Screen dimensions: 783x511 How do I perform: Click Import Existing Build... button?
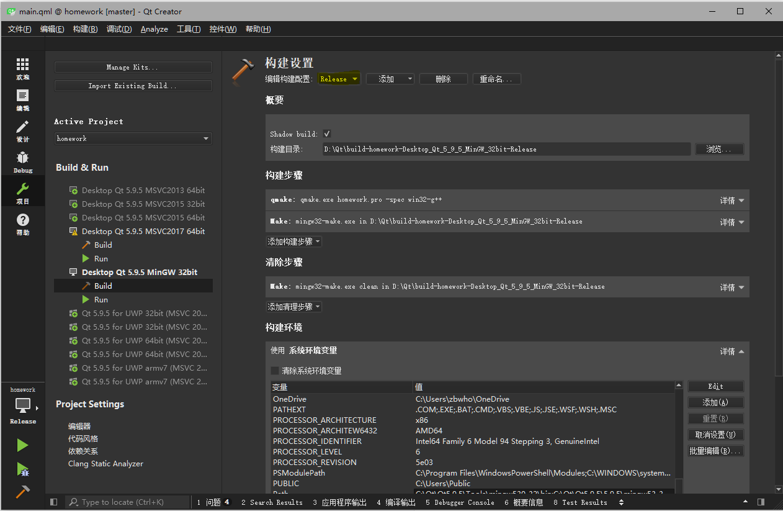tap(133, 86)
